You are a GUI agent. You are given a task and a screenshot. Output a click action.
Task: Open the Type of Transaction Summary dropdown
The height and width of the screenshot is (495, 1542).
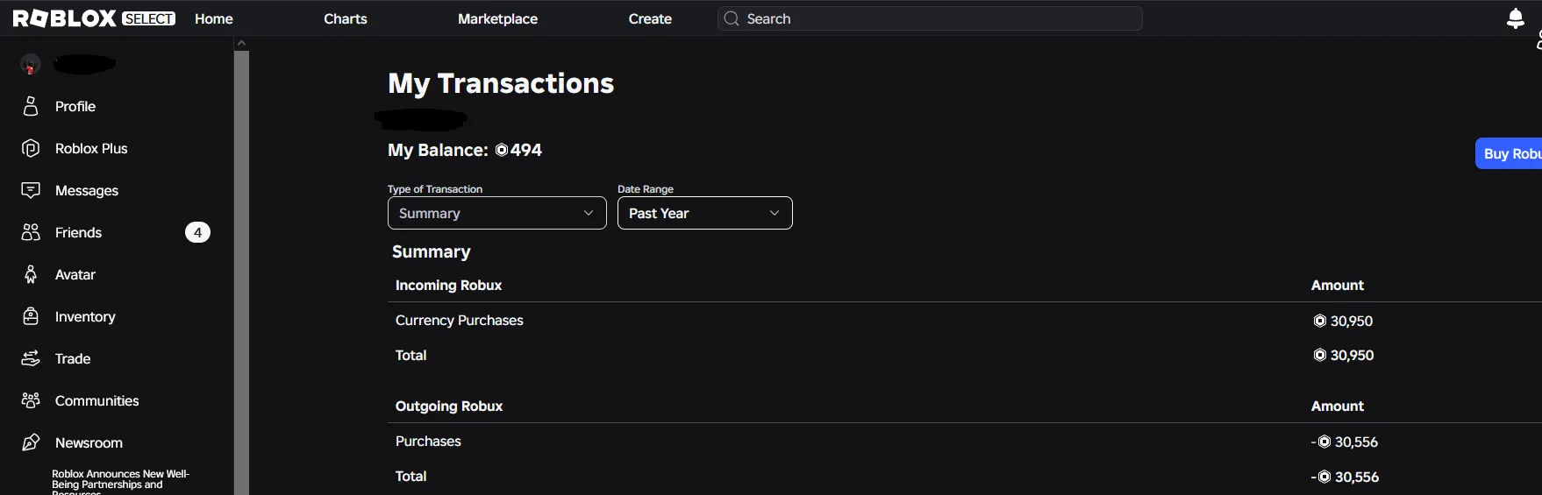[x=497, y=213]
